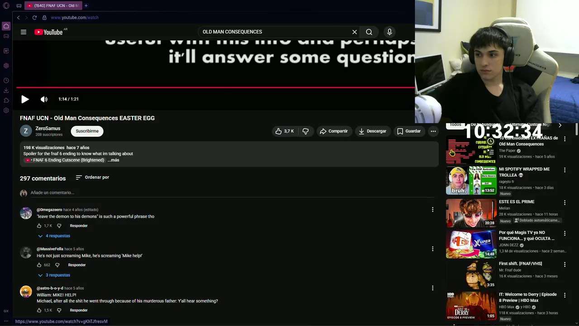This screenshot has width=579, height=326.
Task: Open the sidebar Home icon
Action: (x=6, y=26)
